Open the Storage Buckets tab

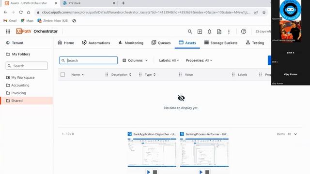click(x=221, y=43)
